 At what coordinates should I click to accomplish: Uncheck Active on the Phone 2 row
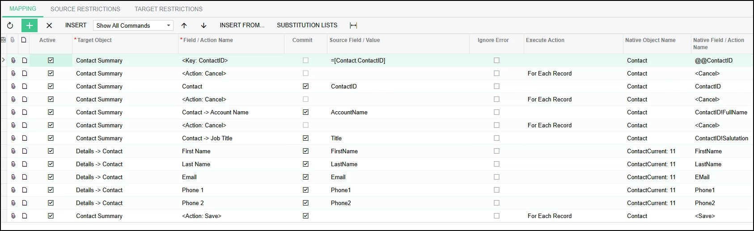coord(51,203)
